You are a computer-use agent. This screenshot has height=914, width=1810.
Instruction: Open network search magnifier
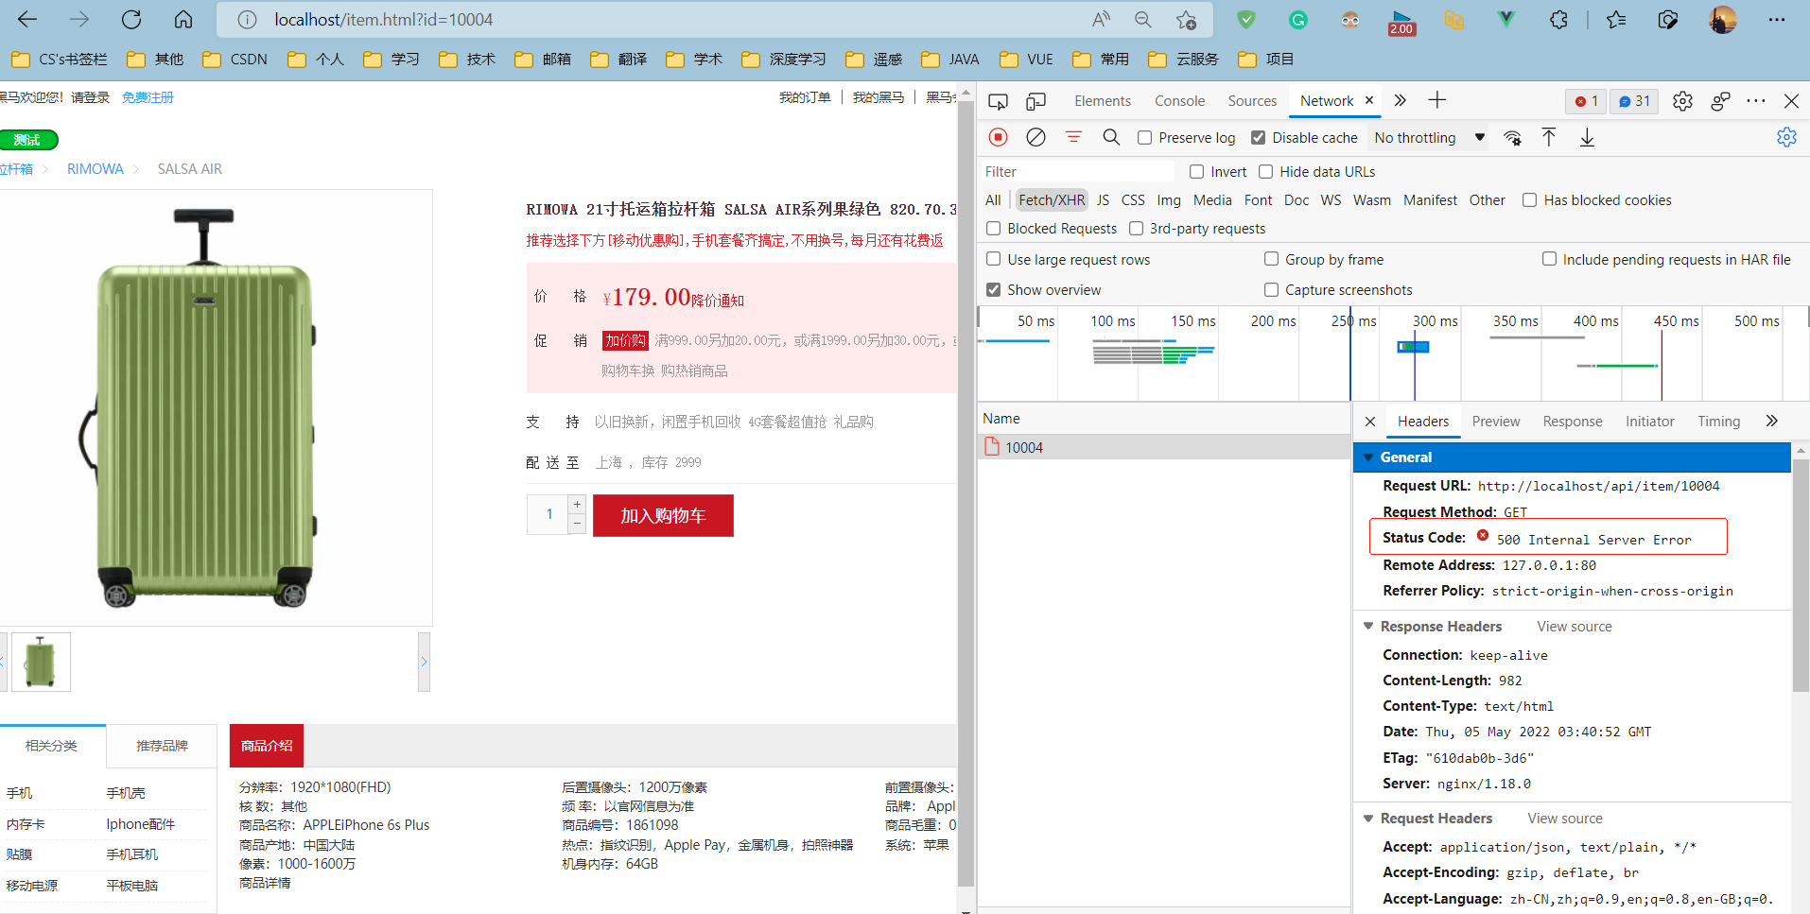[1111, 137]
